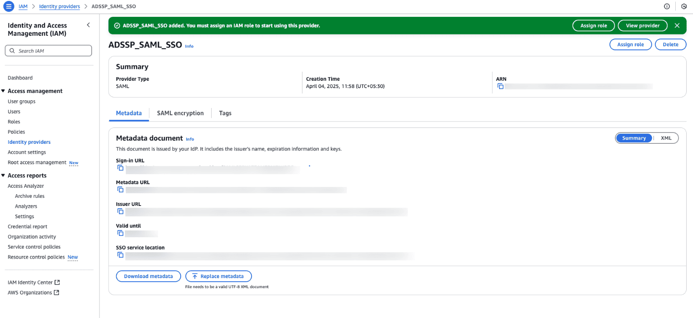Open Identity providers breadcrumb link
Viewport: 693px width, 318px height.
tap(59, 6)
